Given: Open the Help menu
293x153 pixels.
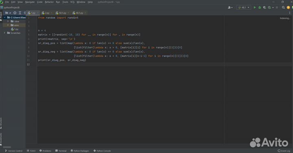Looking at the screenshot, I should tap(90, 2).
